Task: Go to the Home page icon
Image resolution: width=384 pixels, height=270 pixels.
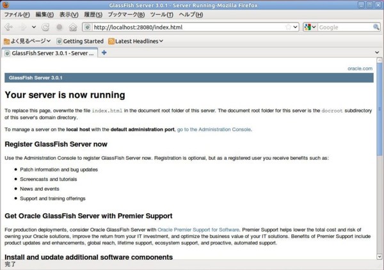Action: click(x=73, y=27)
